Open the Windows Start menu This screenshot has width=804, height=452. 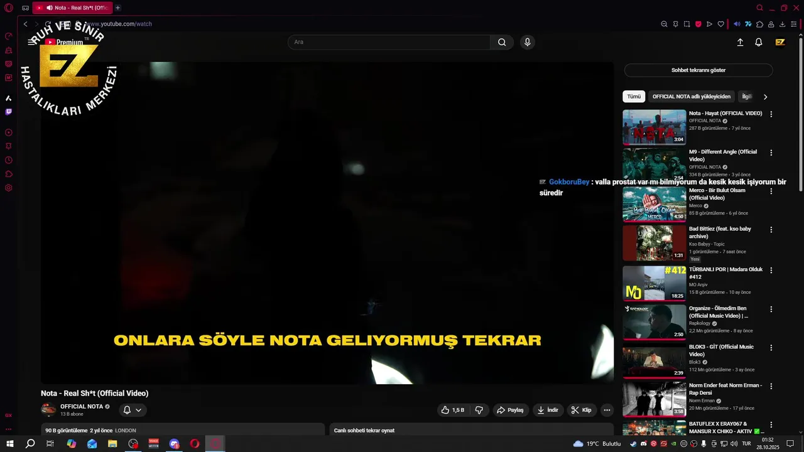[9, 444]
